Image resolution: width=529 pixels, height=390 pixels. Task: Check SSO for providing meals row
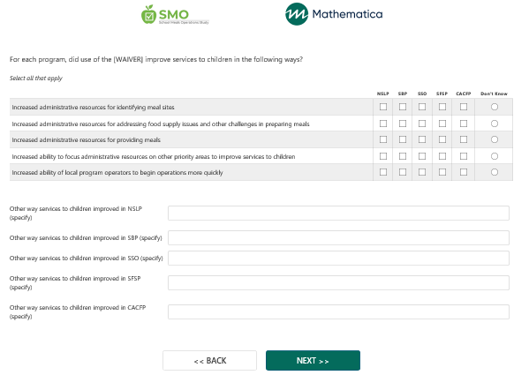click(x=422, y=139)
